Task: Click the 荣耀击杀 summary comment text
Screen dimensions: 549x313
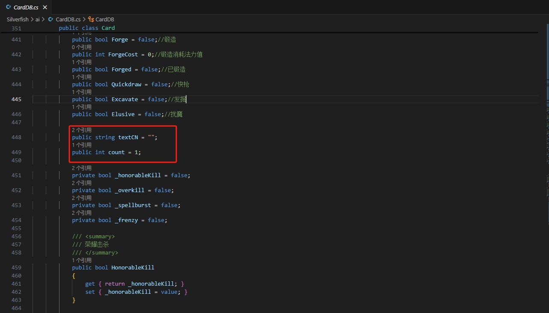Action: (97, 245)
